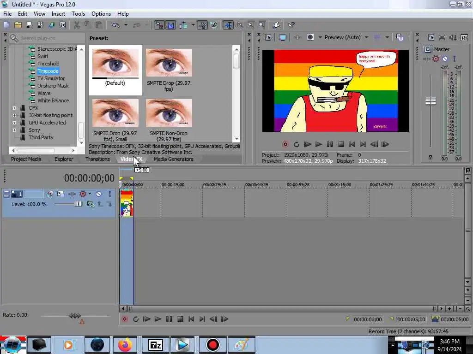
Task: Switch to the Project Media tab
Action: (26, 159)
